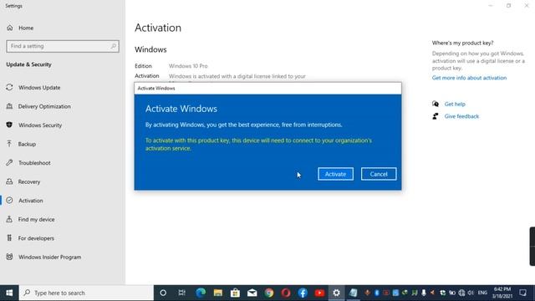Click the Activate button in the dialog
The height and width of the screenshot is (301, 535).
point(335,174)
